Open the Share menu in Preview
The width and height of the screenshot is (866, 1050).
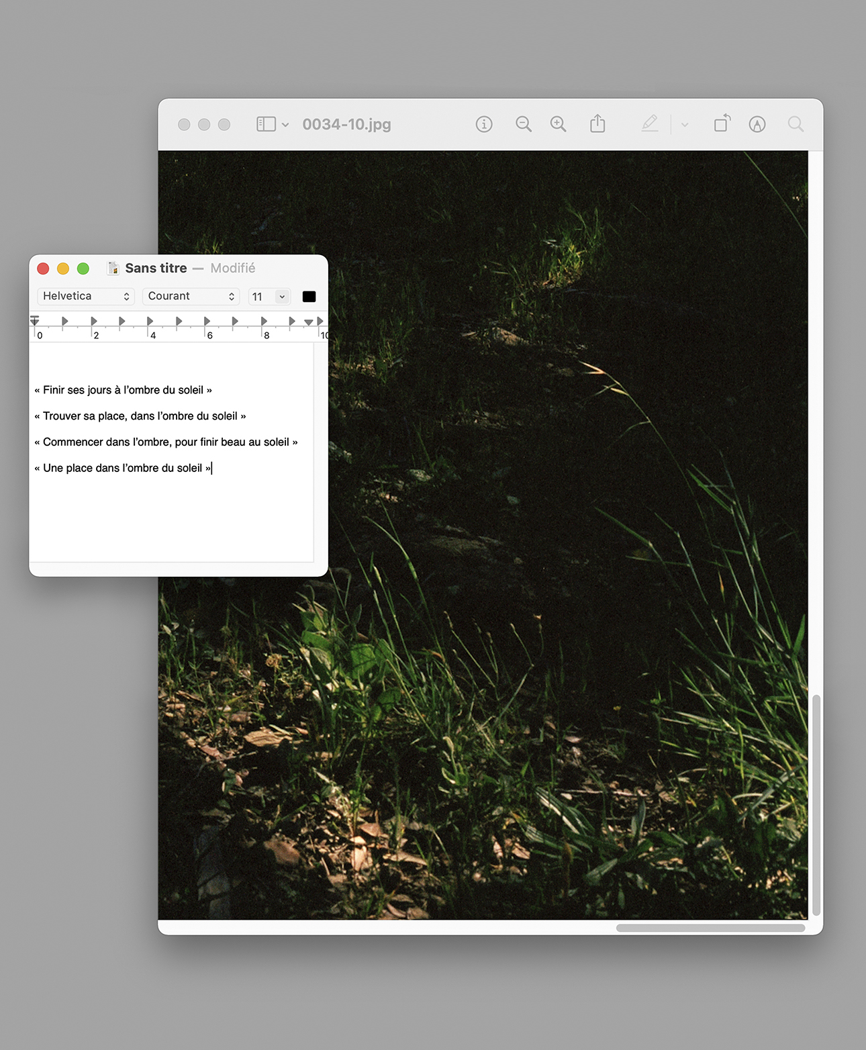click(x=597, y=124)
